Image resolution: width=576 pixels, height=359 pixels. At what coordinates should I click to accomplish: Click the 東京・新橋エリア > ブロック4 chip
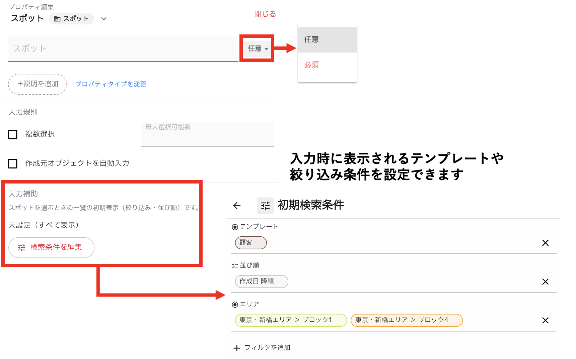407,320
